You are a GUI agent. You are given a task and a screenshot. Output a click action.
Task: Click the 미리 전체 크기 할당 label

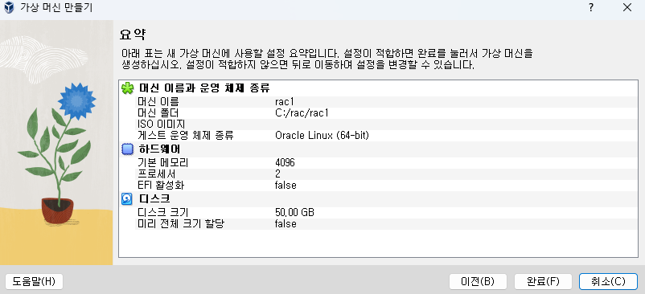pos(181,224)
